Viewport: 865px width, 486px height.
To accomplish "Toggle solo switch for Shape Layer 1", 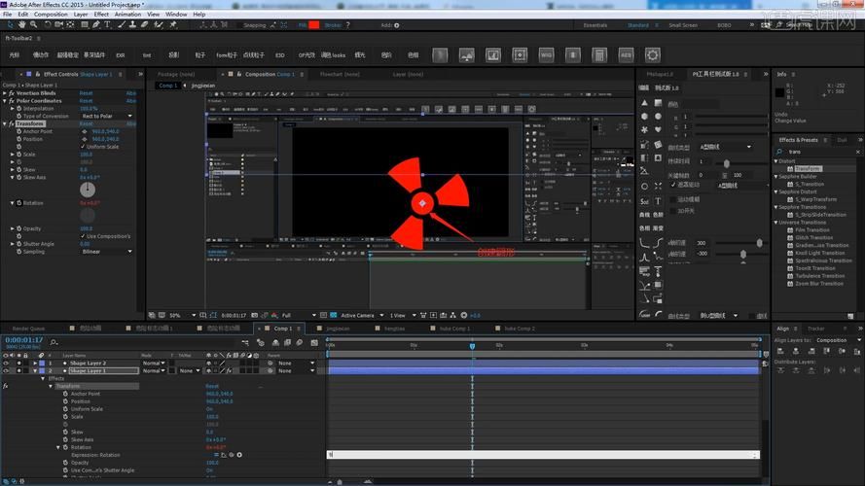I will pyautogui.click(x=18, y=371).
